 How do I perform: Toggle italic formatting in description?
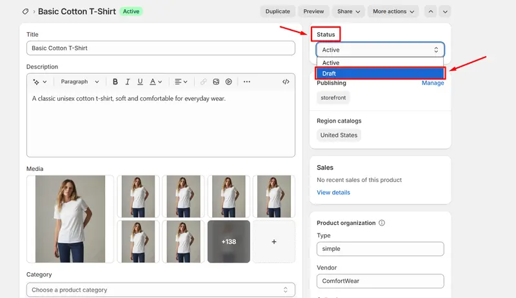tap(128, 81)
